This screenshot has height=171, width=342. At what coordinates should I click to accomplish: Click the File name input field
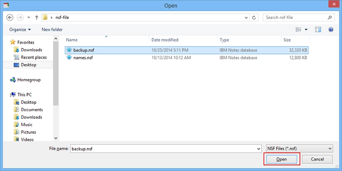pos(163,149)
